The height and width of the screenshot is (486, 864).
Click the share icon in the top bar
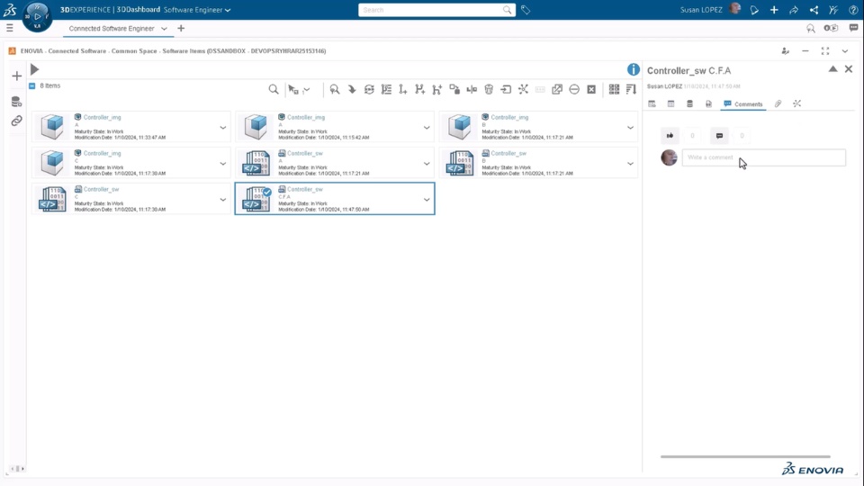pyautogui.click(x=814, y=10)
